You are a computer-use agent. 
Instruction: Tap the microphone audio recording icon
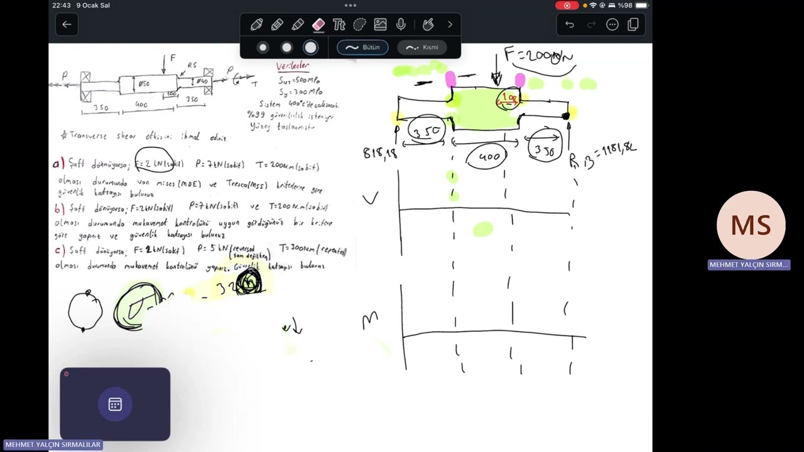[401, 24]
